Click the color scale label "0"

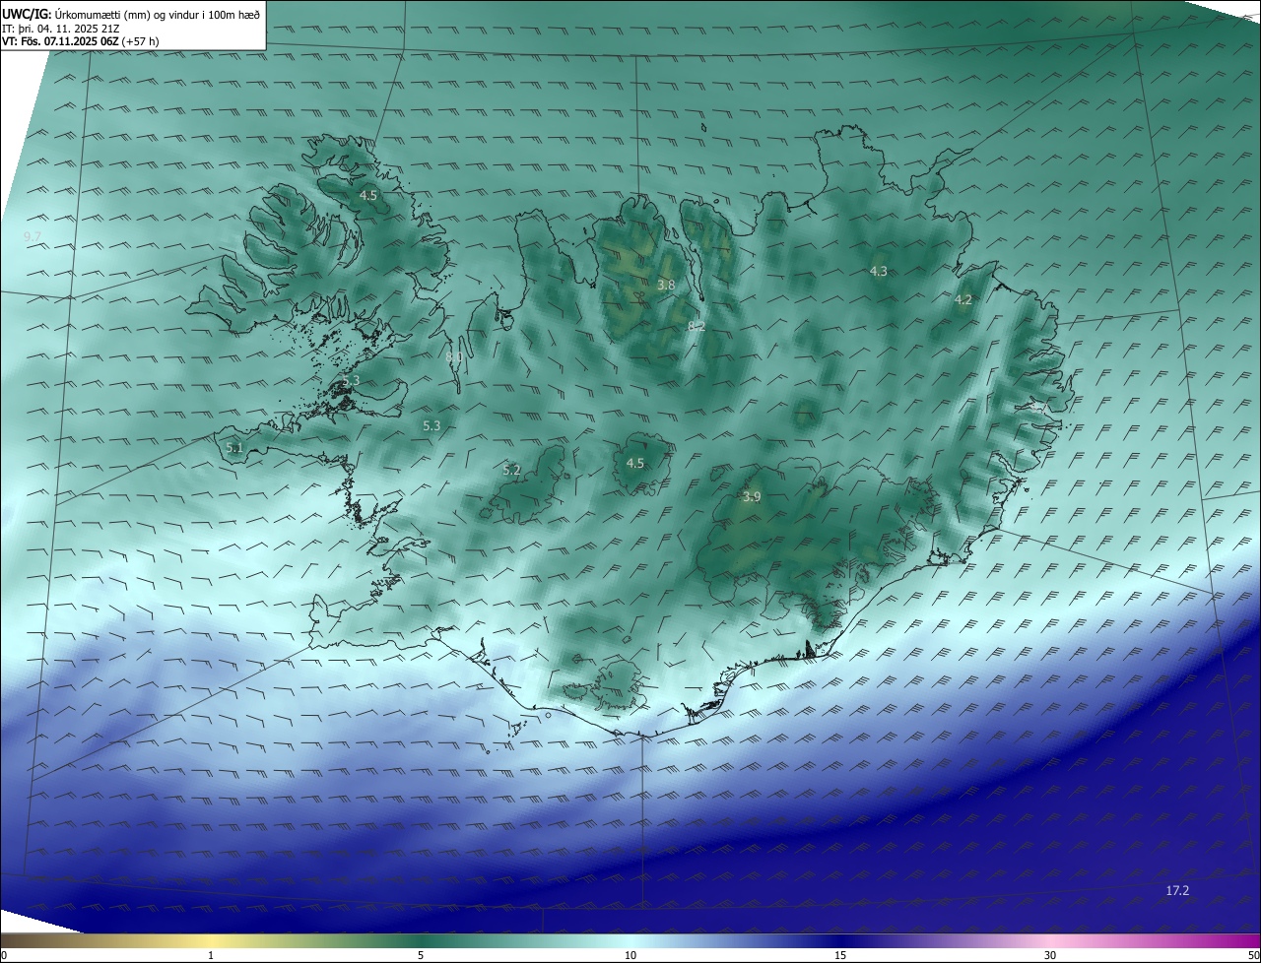pyautogui.click(x=4, y=955)
